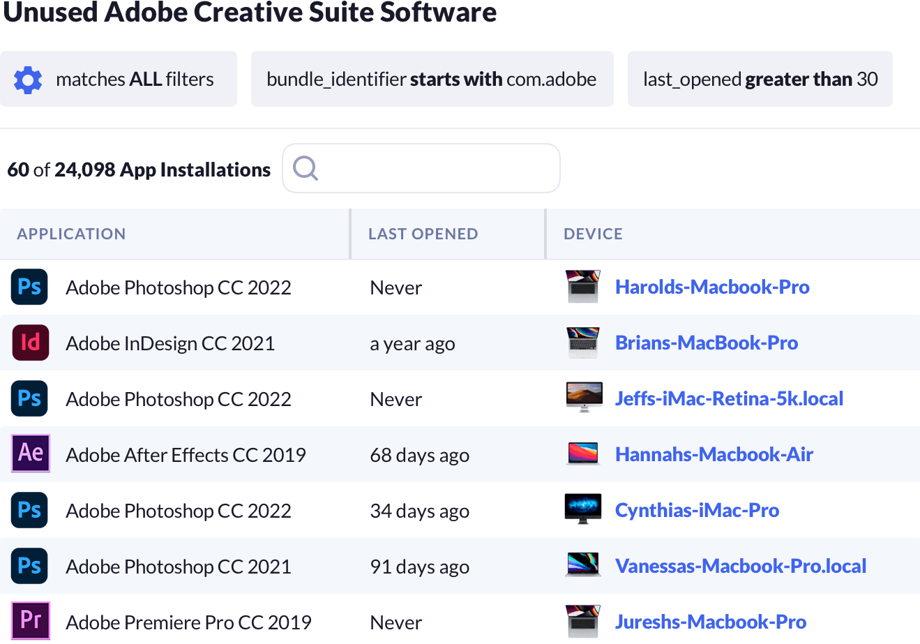This screenshot has width=920, height=644.
Task: Click the Adobe InDesign CC 2021 app icon
Action: 30,343
